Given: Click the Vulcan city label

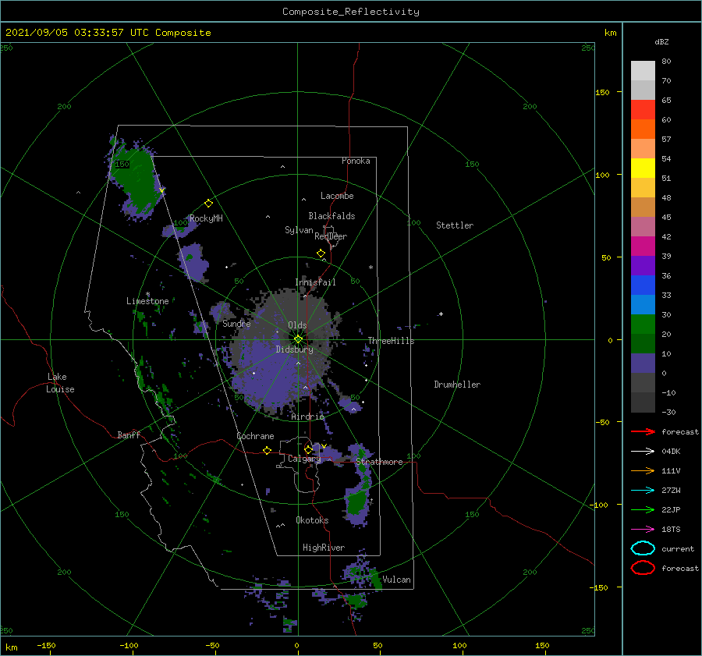Looking at the screenshot, I should click(x=396, y=580).
